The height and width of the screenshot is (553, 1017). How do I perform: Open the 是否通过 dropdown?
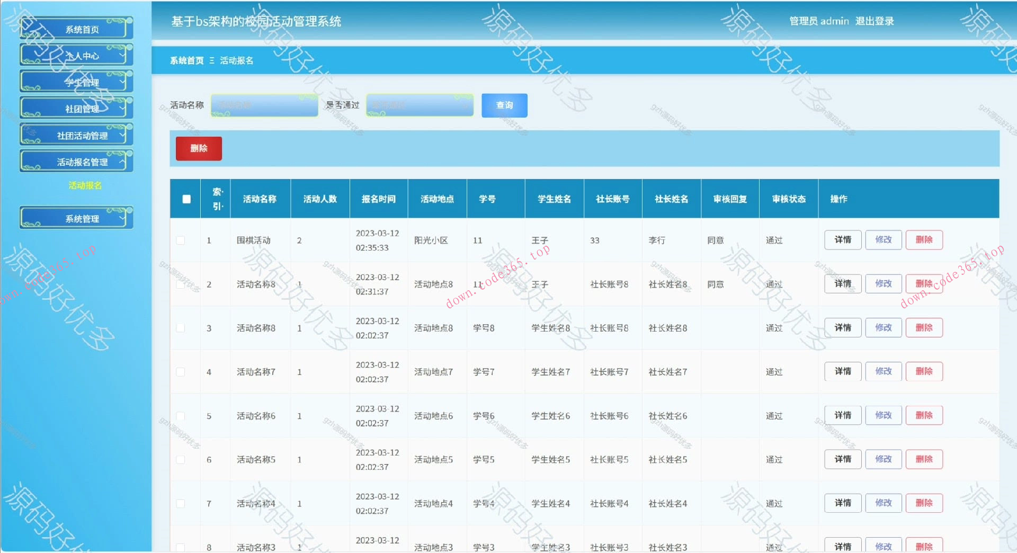[419, 105]
